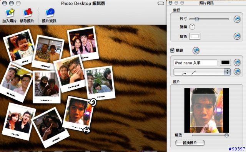Click the toolbar toggle pill in editor title bar

161,3
